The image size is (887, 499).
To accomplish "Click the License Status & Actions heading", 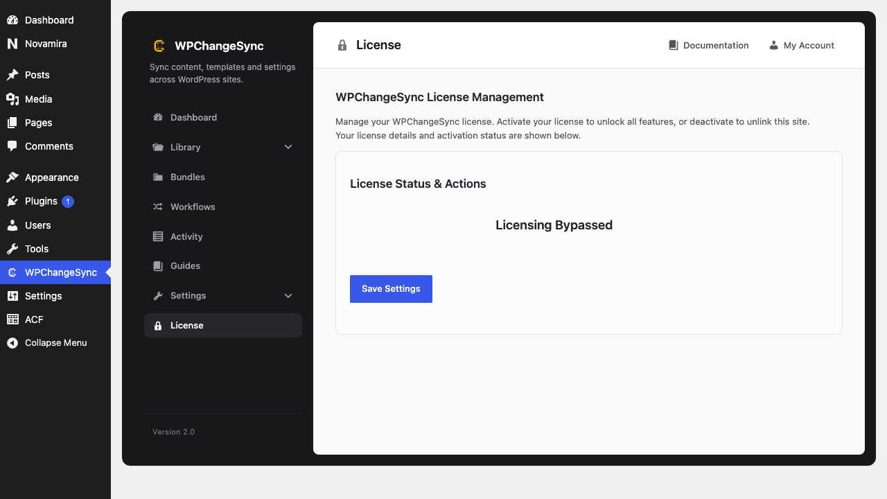I will click(418, 184).
